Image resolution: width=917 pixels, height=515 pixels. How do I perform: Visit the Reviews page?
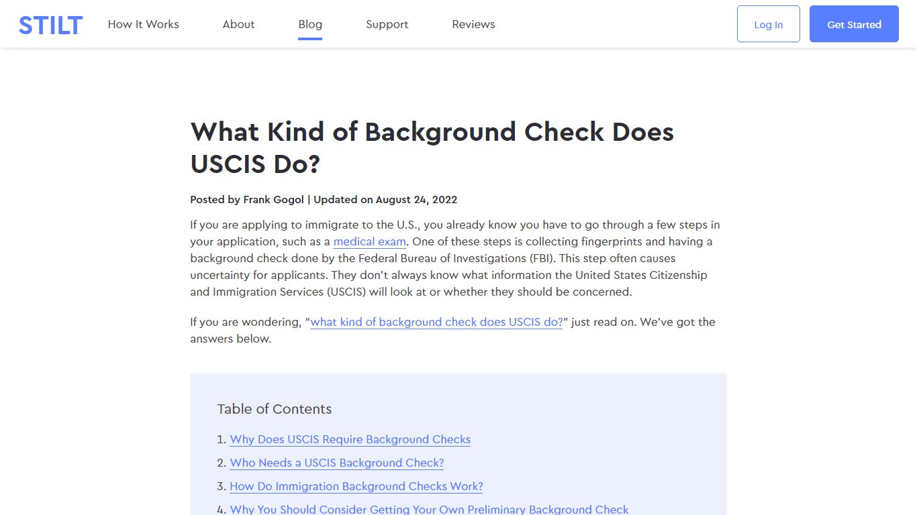click(473, 24)
